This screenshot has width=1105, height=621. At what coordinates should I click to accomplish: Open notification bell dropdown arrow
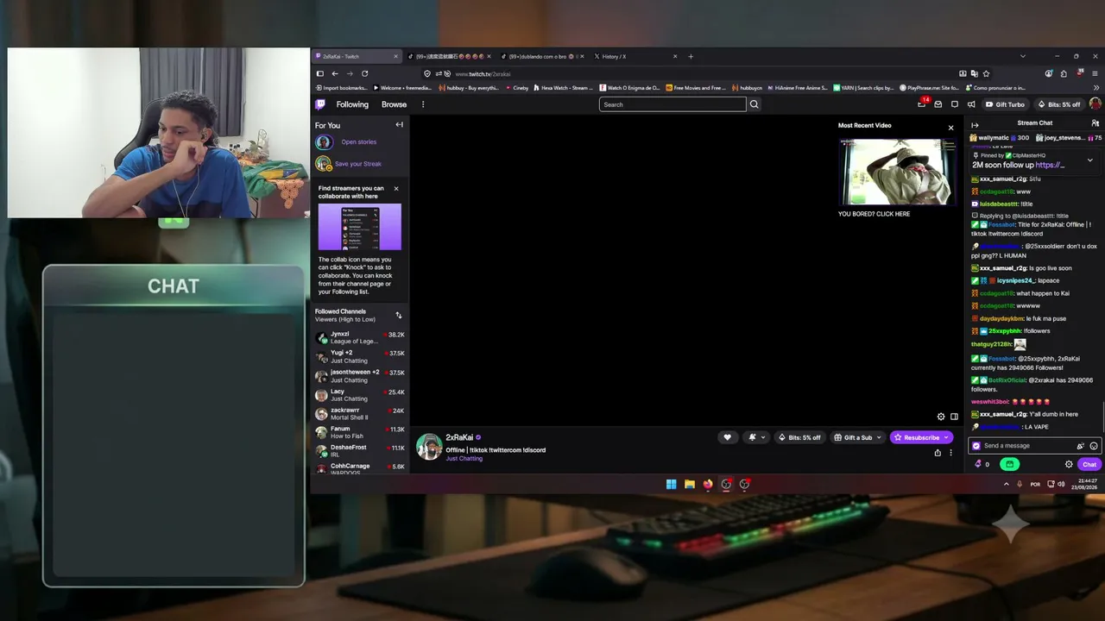click(762, 437)
